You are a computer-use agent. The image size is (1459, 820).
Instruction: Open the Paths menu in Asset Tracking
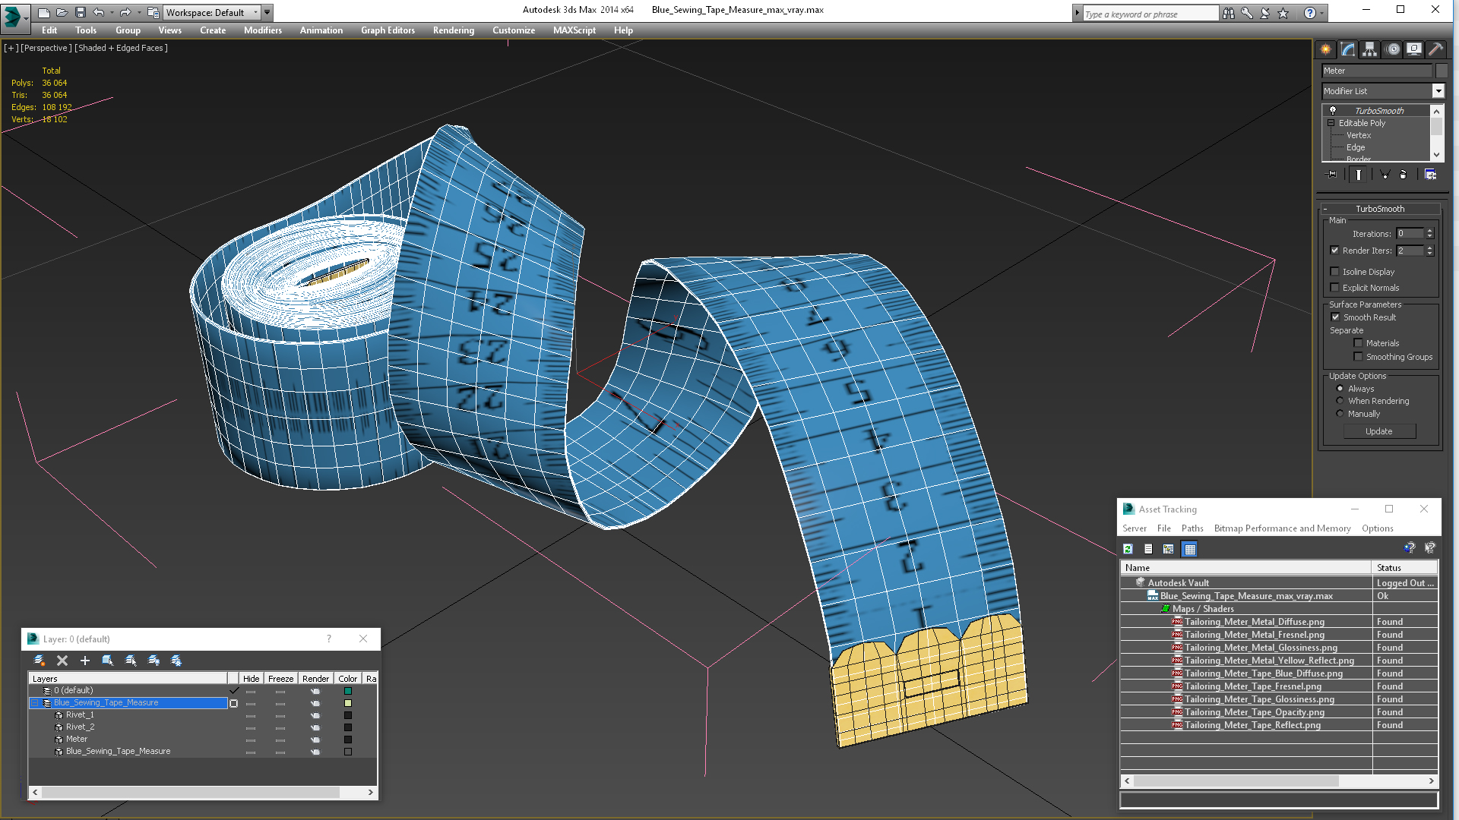click(x=1192, y=528)
